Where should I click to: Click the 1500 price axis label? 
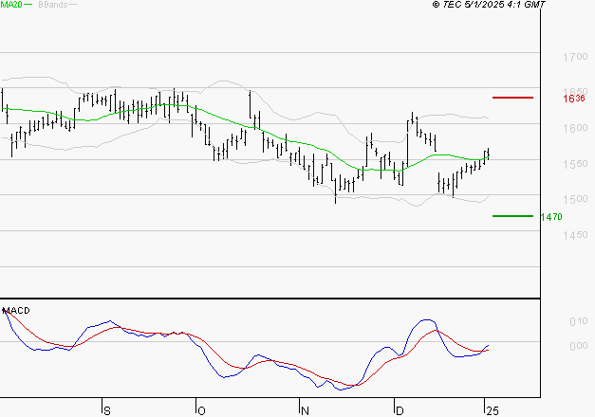pos(575,199)
